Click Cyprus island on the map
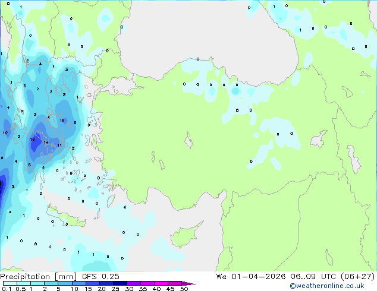 coord(185,235)
